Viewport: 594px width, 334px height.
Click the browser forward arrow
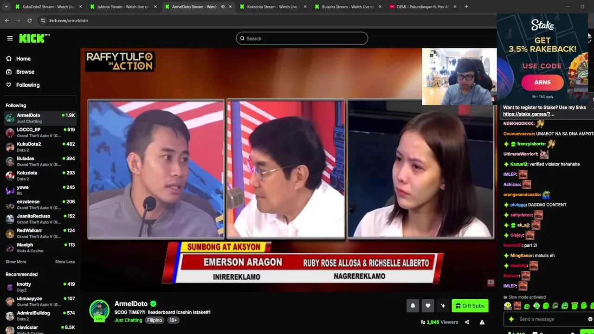tap(18, 20)
